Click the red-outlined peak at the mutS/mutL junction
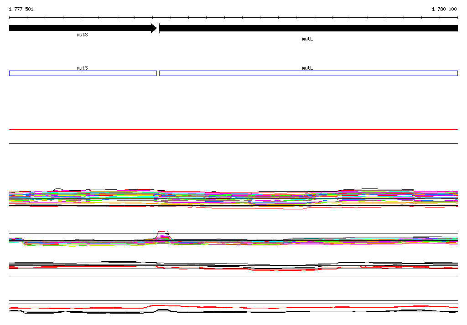This screenshot has height=325, width=467. pyautogui.click(x=163, y=235)
